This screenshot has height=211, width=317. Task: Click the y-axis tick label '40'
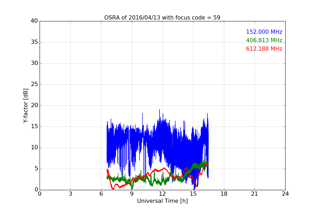[x=34, y=21]
